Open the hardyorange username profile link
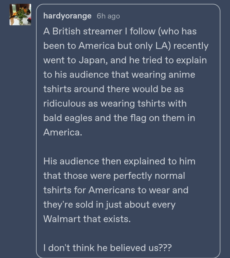The image size is (230, 258). (x=67, y=16)
